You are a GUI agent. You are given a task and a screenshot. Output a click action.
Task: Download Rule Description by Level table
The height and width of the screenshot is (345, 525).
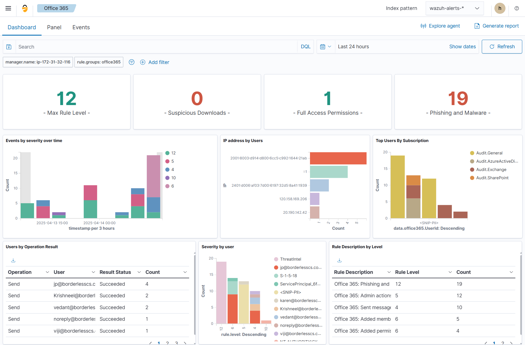(x=339, y=260)
